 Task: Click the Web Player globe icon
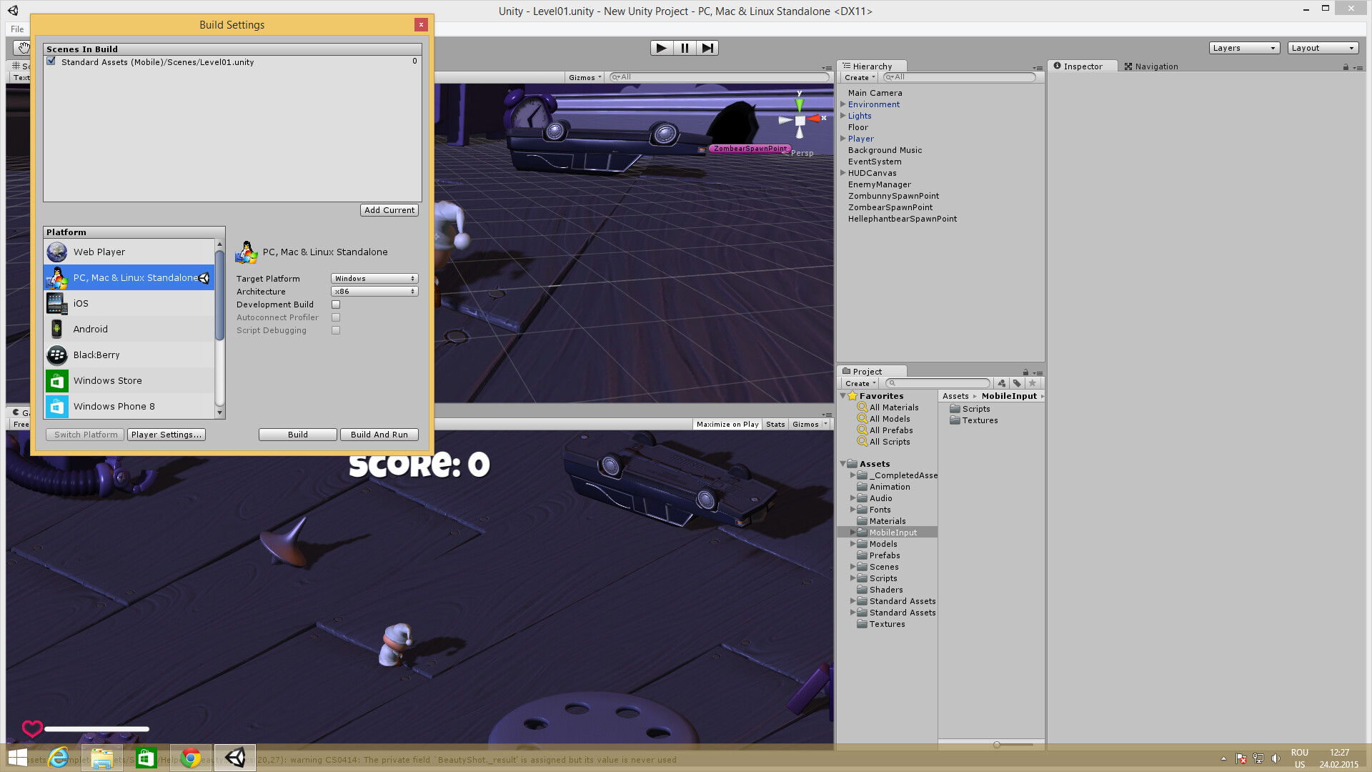[56, 252]
